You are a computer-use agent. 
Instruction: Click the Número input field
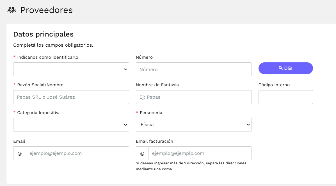(x=194, y=69)
